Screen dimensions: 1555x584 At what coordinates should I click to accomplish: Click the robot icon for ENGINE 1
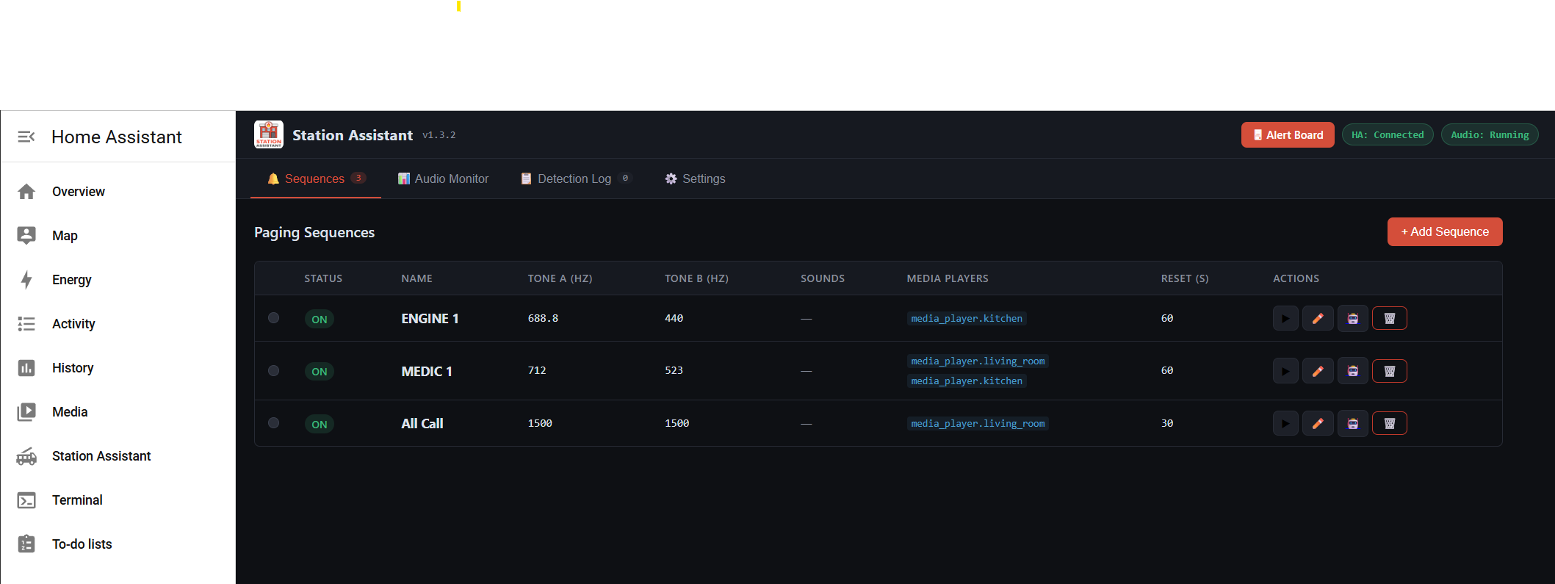click(x=1352, y=319)
